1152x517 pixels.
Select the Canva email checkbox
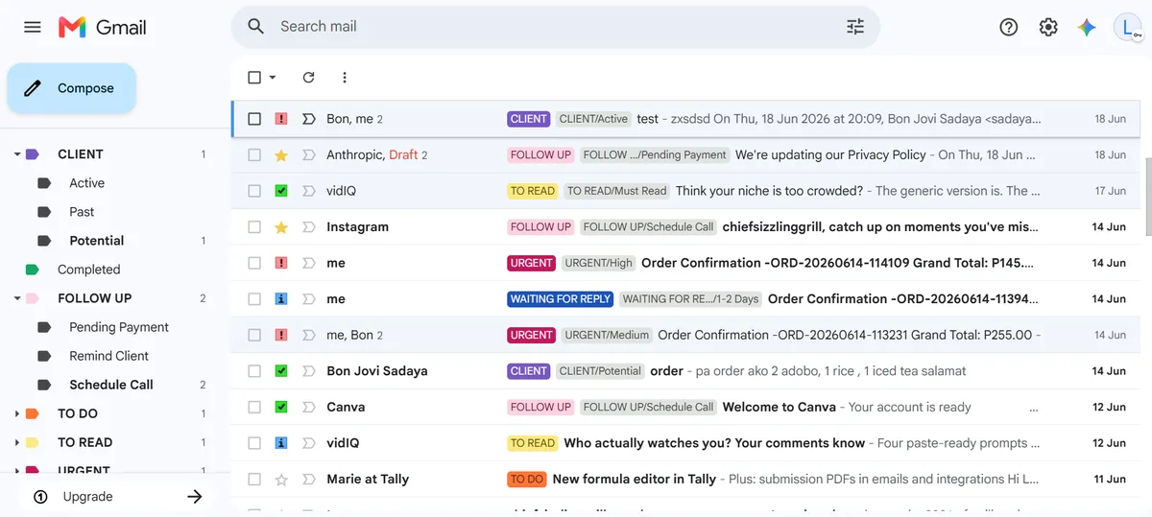(254, 407)
